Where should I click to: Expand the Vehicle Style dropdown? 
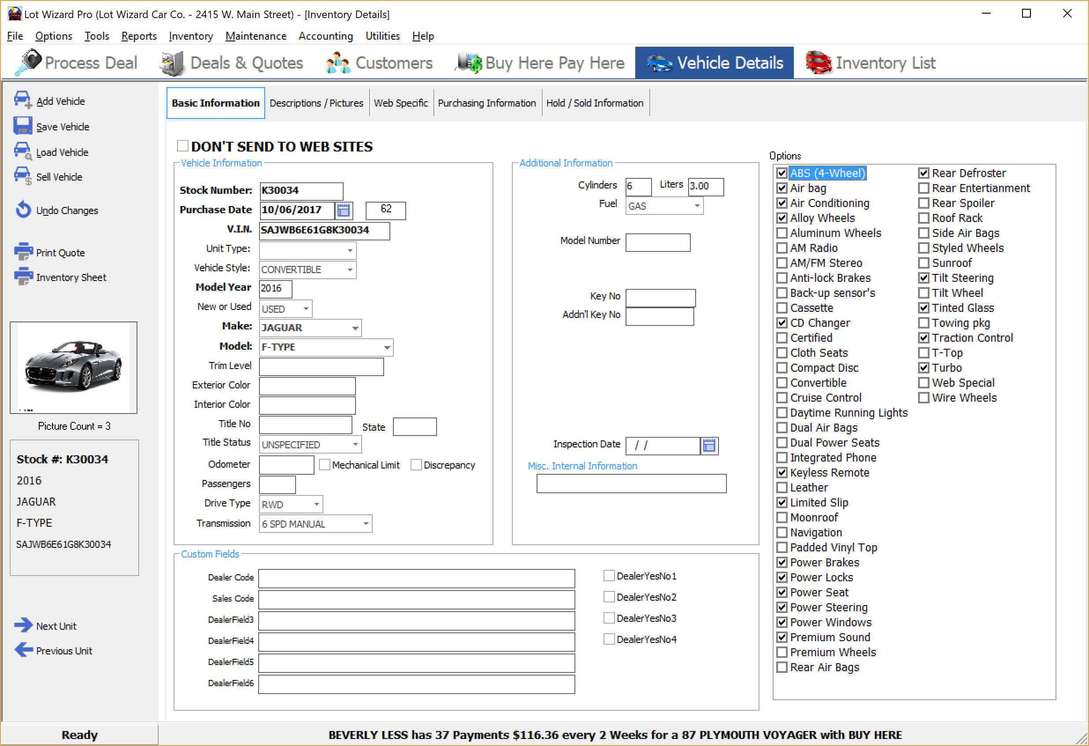[350, 270]
